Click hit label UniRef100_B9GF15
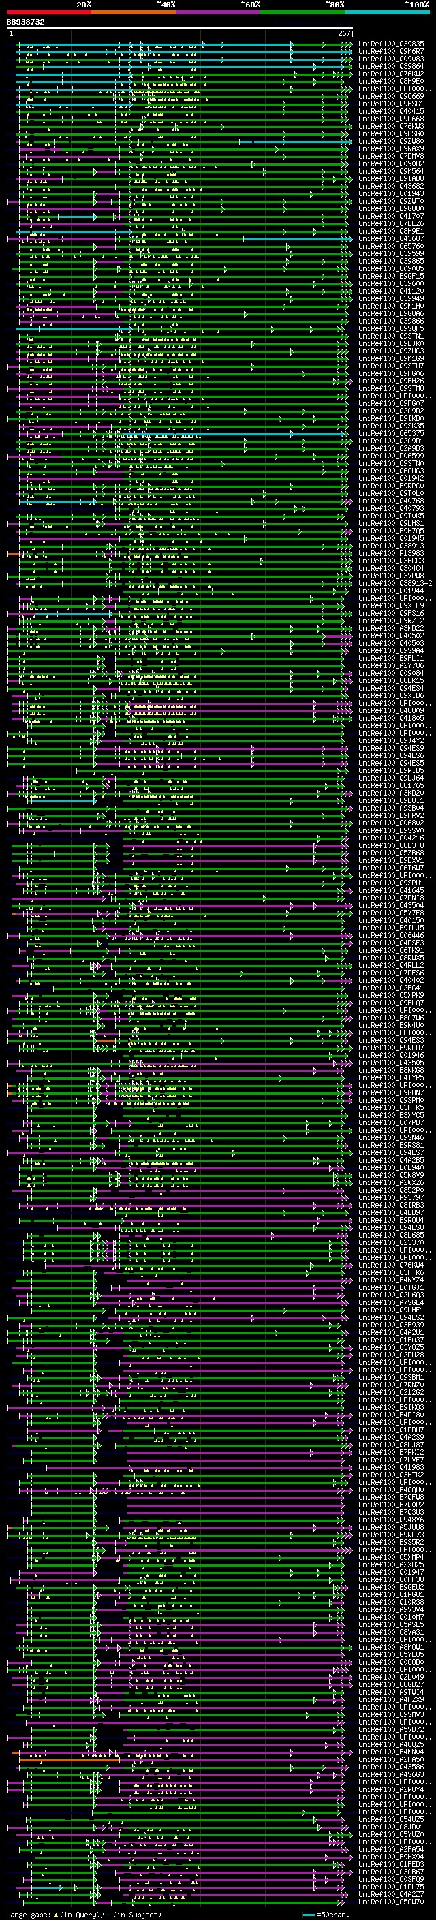The height and width of the screenshot is (1920, 436). pos(391,277)
